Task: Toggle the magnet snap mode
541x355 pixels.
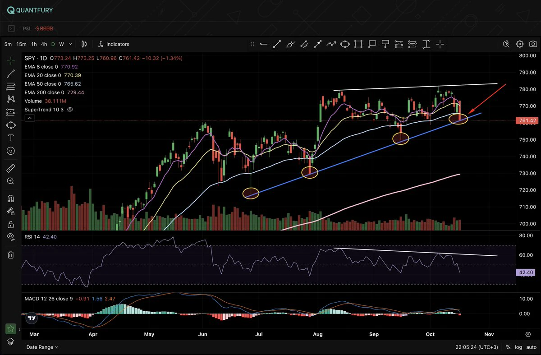Action: click(11, 198)
